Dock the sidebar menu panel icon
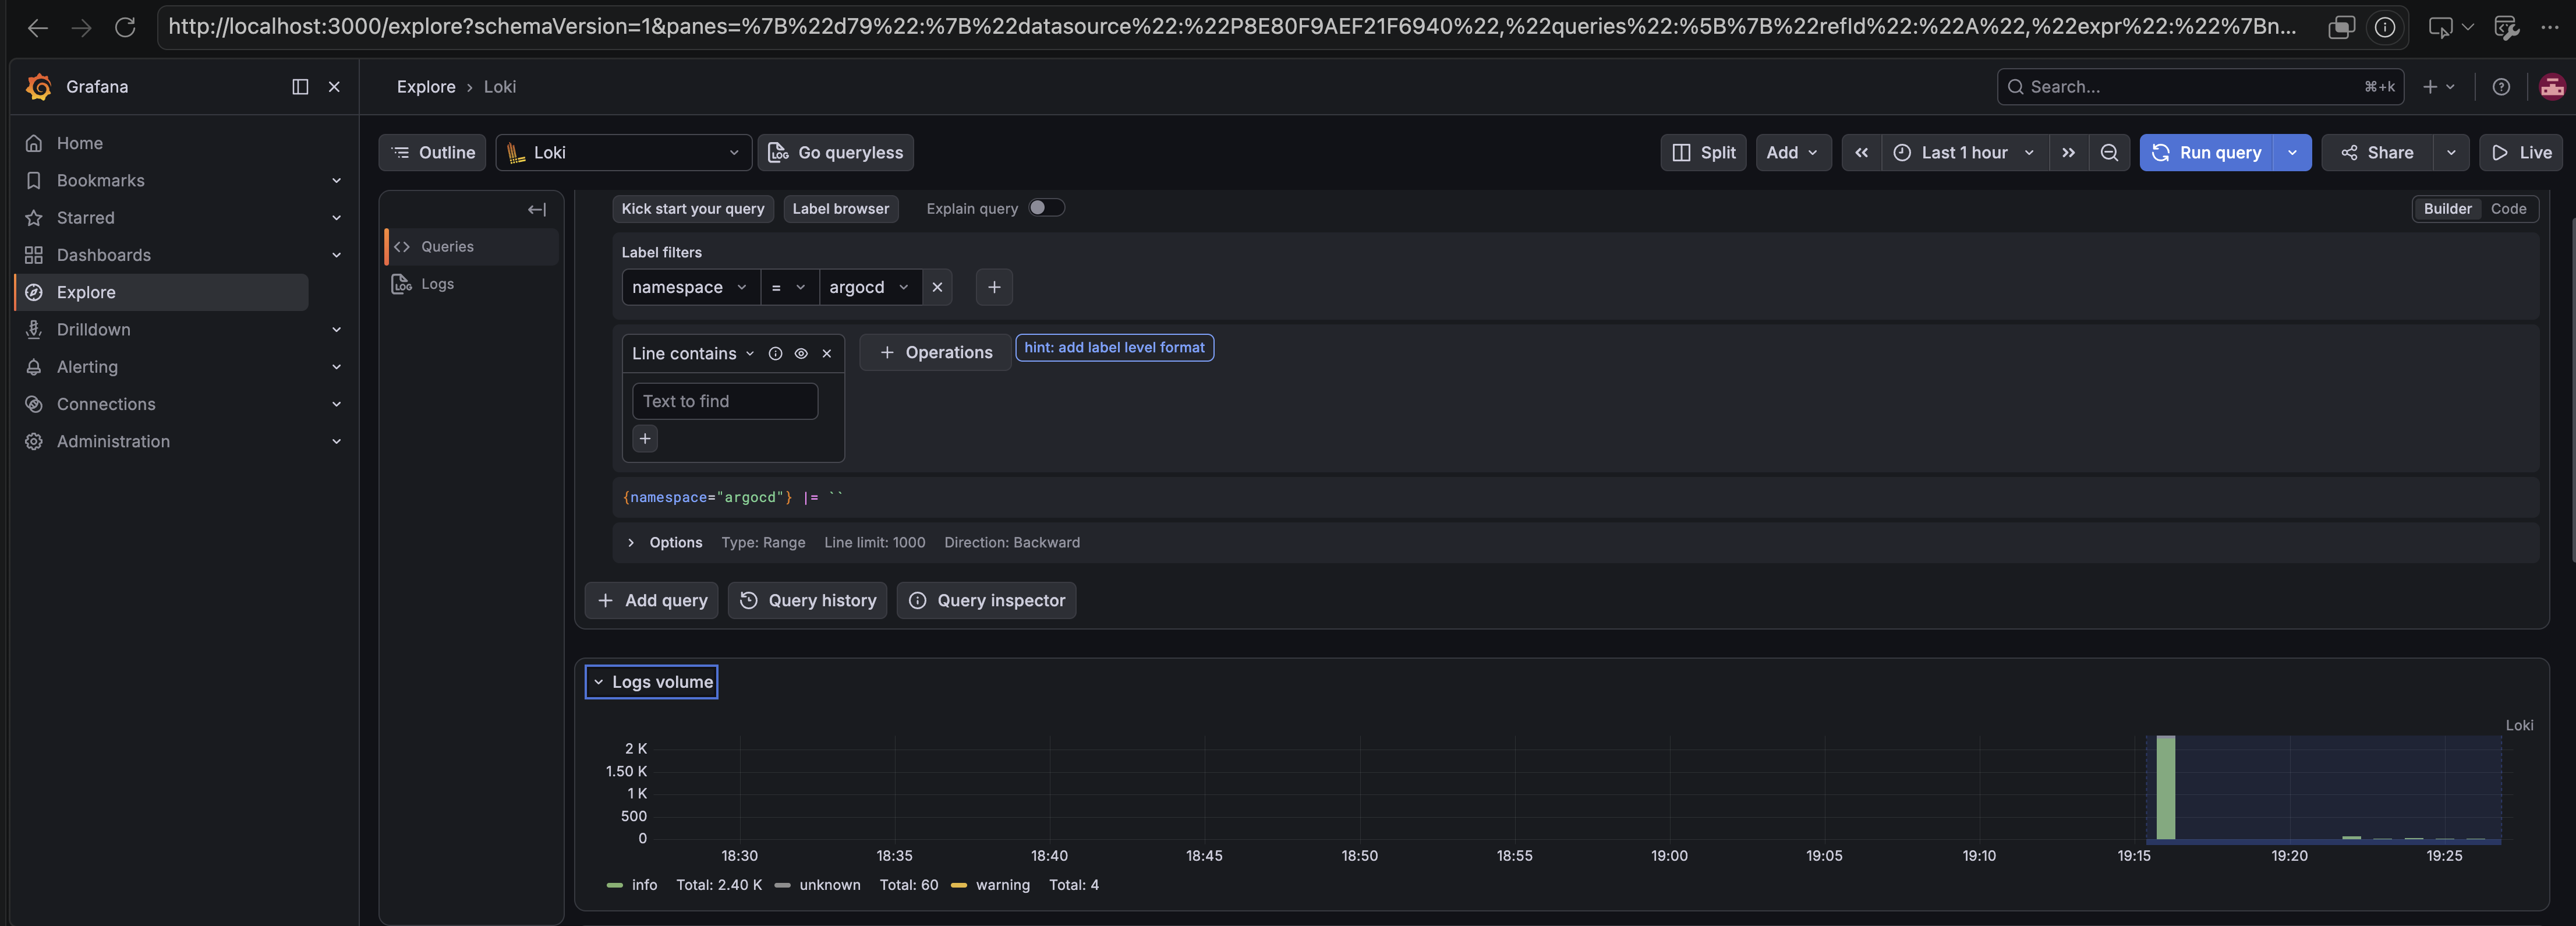Image resolution: width=2576 pixels, height=926 pixels. 300,87
